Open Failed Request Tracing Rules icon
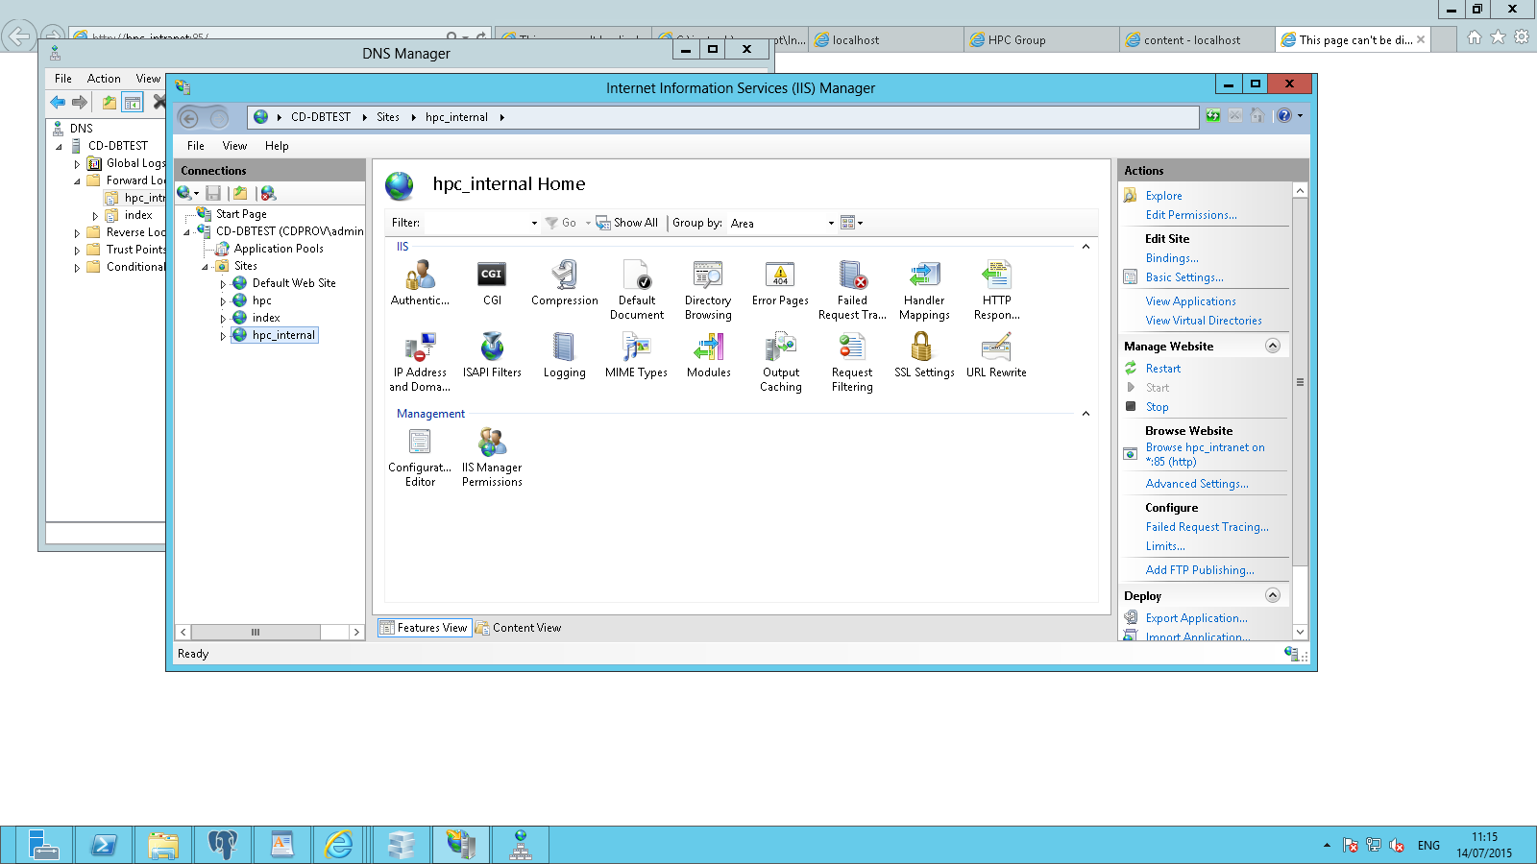This screenshot has height=864, width=1537. (x=852, y=290)
